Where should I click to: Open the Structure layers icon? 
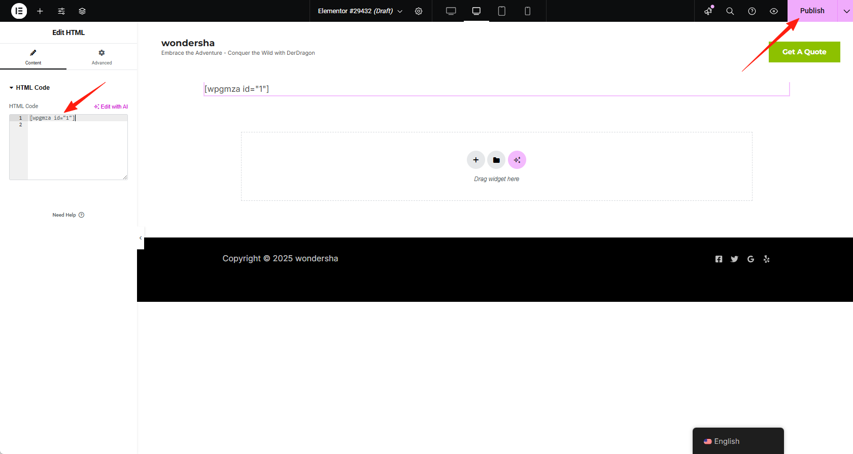(82, 11)
